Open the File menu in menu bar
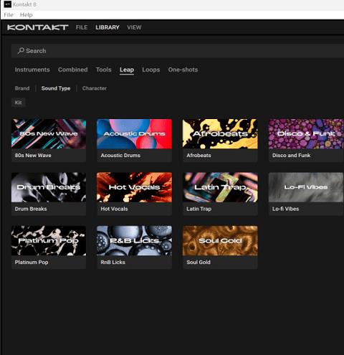Screen dimensions: 344x355 point(9,15)
